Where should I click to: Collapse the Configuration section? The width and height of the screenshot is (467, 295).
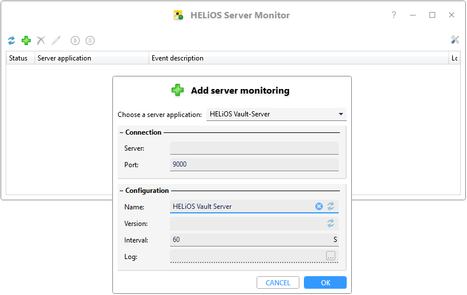[x=121, y=191]
